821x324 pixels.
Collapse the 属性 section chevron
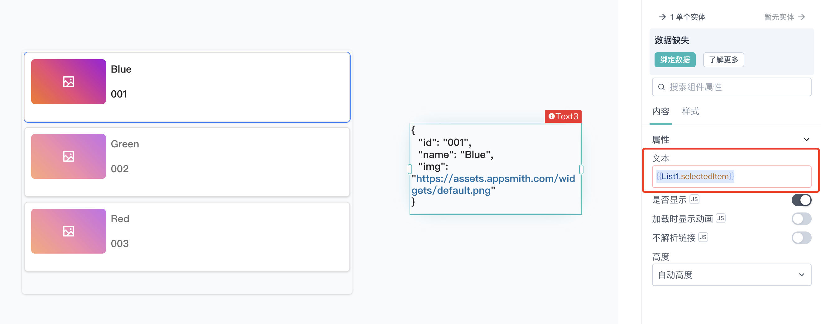(x=806, y=140)
